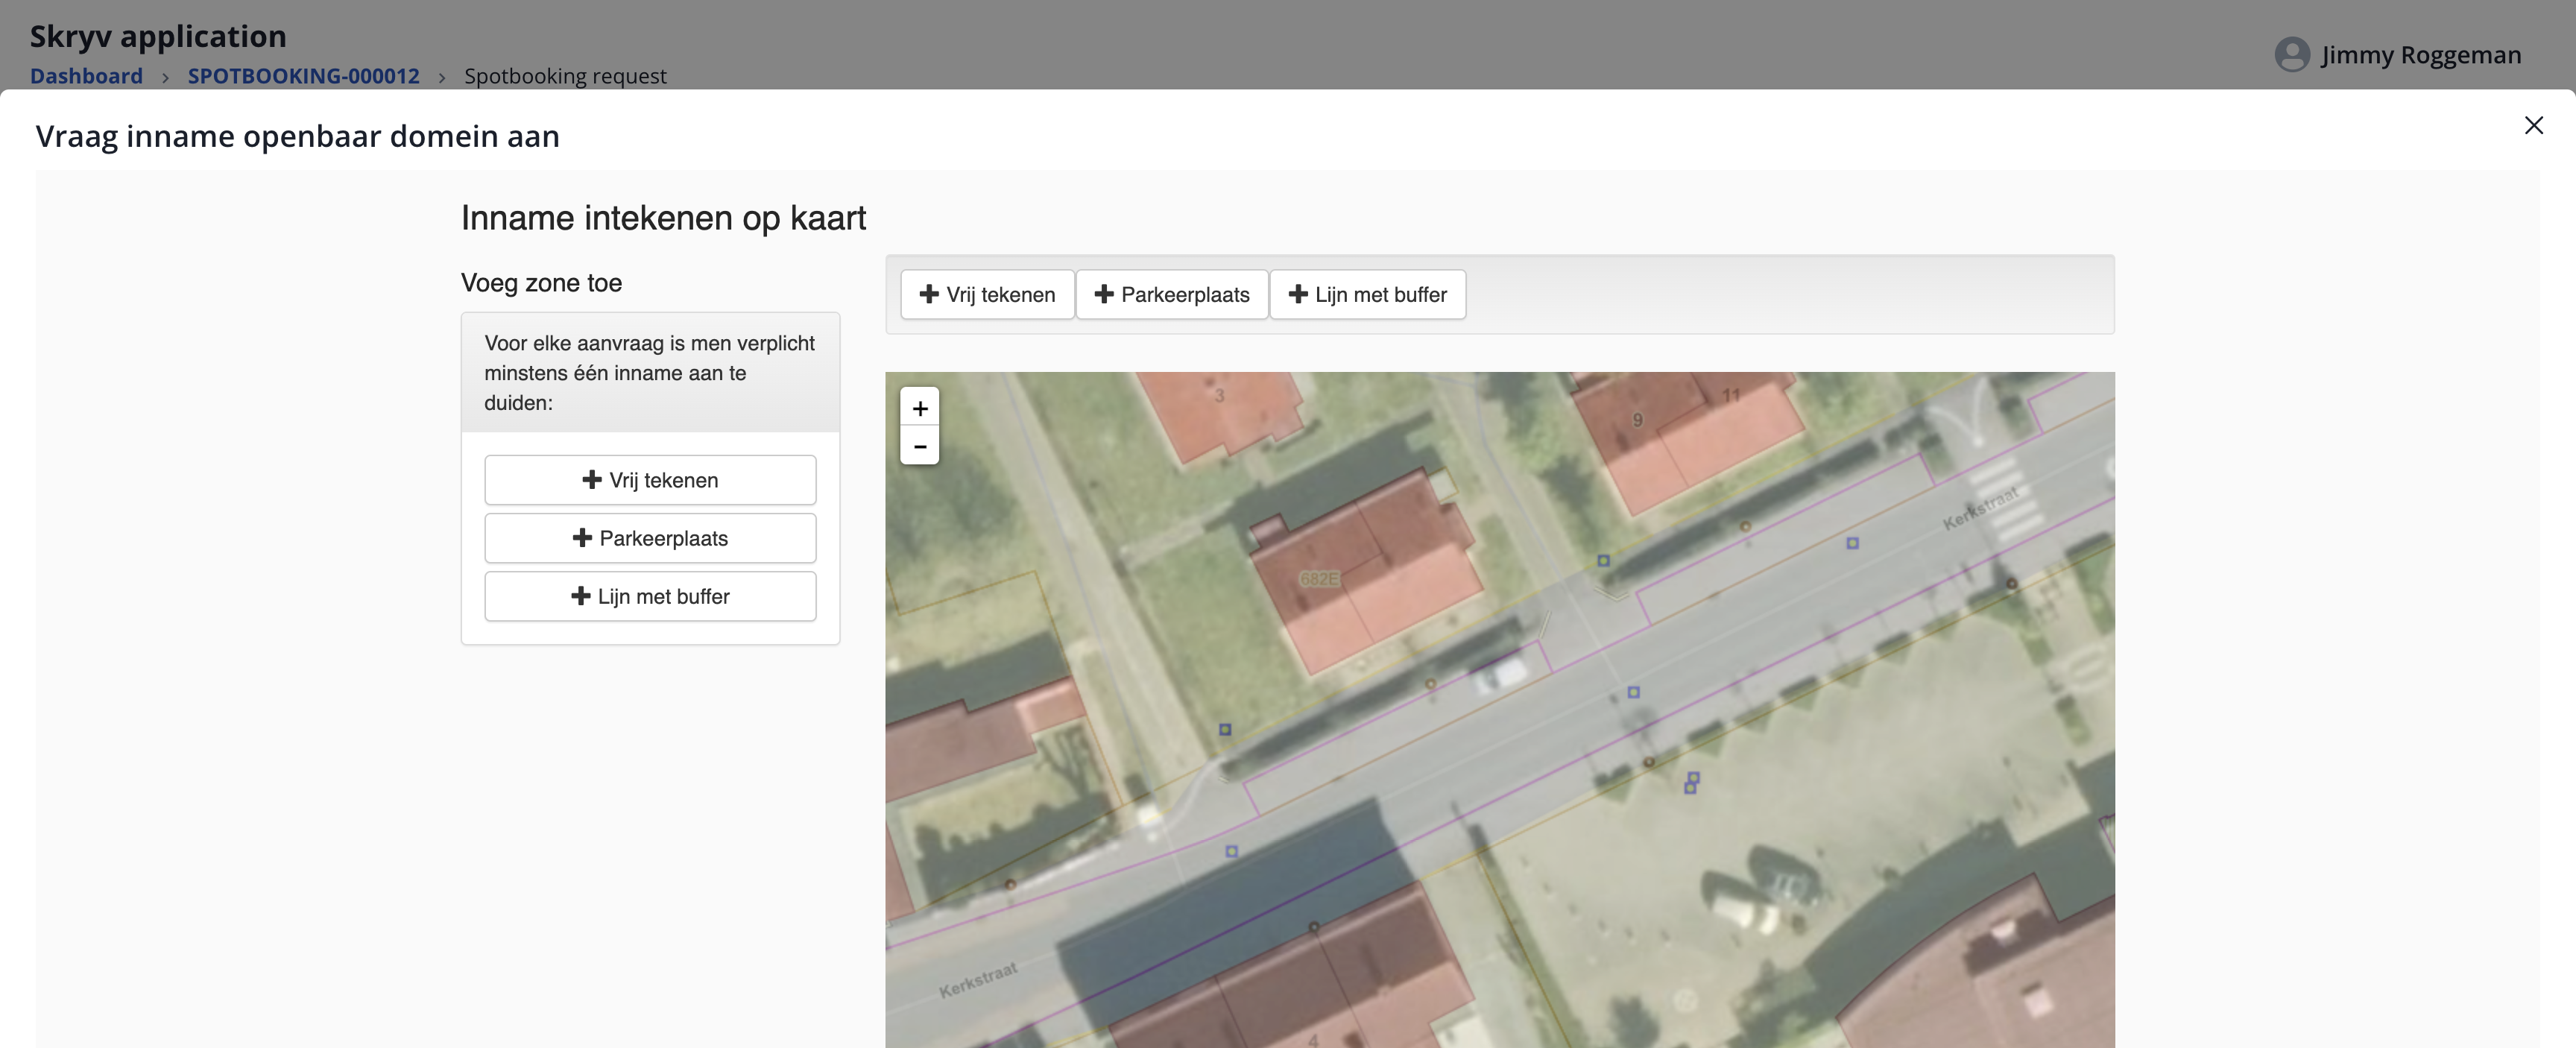Close the Vraag inname dialog
This screenshot has width=2576, height=1048.
(2533, 125)
